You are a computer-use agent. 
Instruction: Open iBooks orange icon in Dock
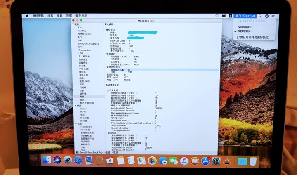[195, 161]
